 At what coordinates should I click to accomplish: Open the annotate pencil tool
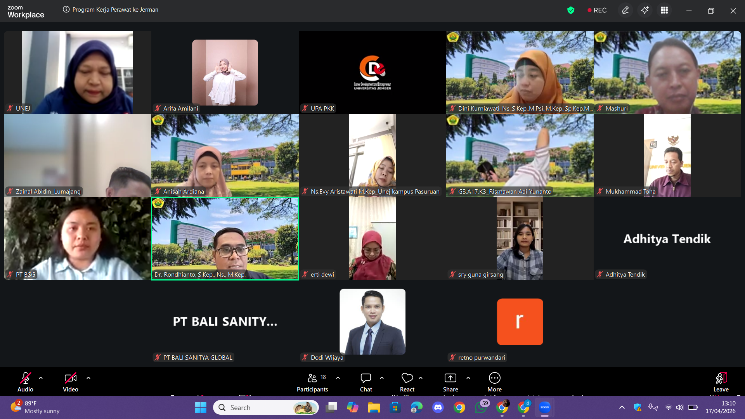point(625,10)
